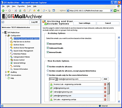Screen dimensions: 122x108
Task: Open the Tools menu
Action: (x=29, y=6)
